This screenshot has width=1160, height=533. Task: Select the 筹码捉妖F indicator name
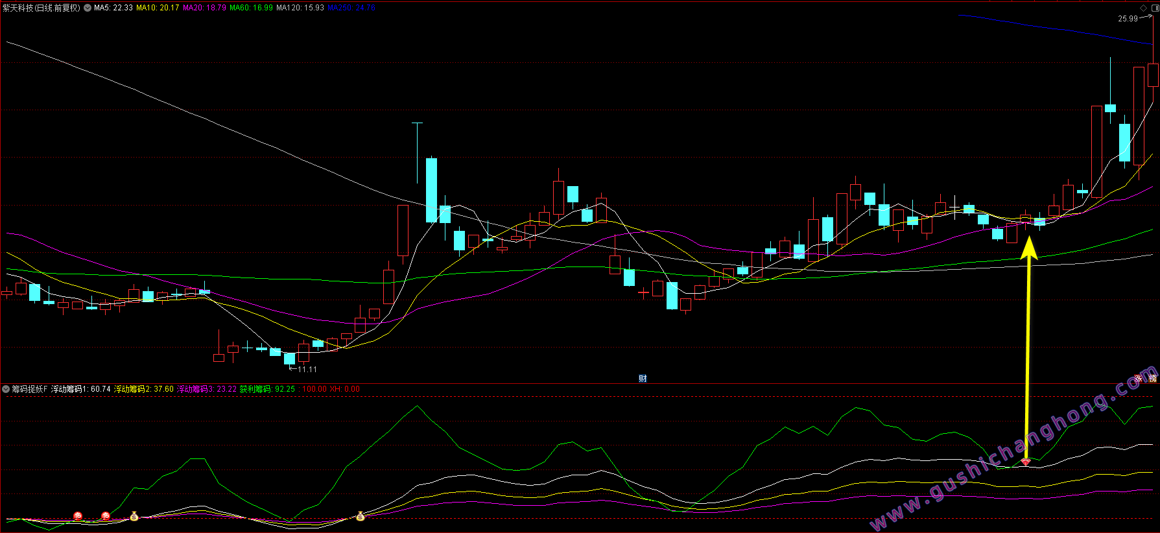30,389
